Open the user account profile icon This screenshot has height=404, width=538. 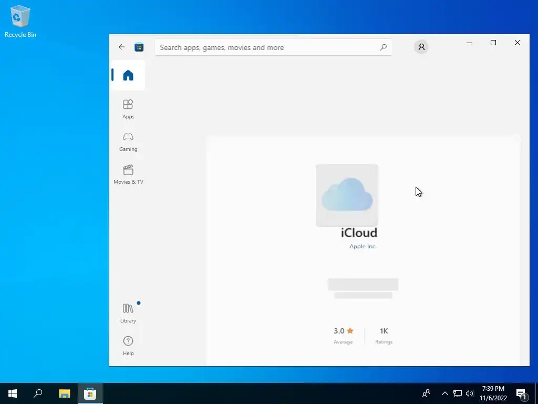(x=421, y=47)
